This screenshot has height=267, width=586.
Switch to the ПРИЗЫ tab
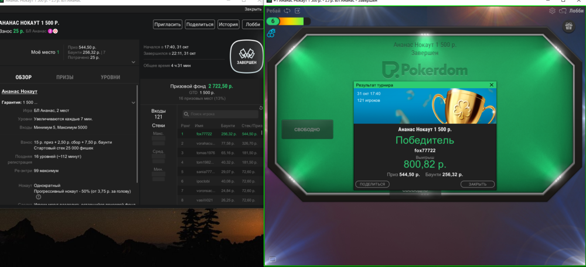pos(65,77)
